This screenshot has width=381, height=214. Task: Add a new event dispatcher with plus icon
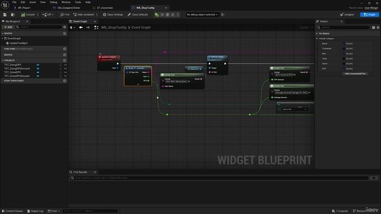(x=65, y=81)
